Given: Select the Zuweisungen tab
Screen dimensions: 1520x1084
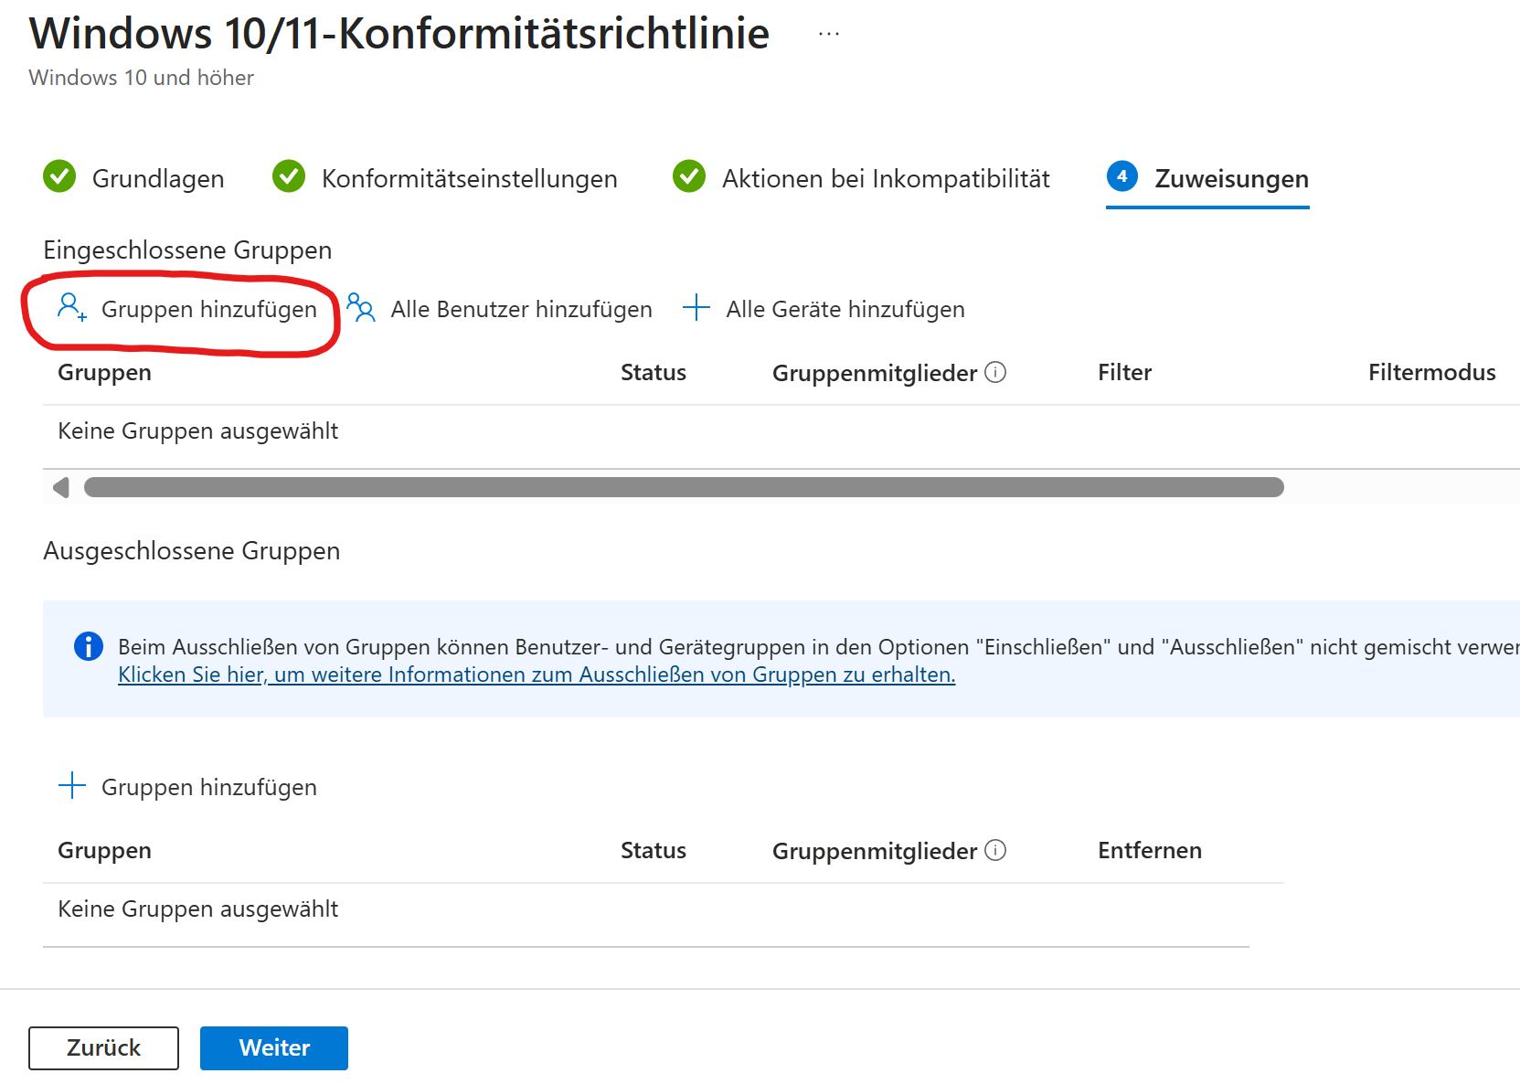Looking at the screenshot, I should pos(1230,178).
